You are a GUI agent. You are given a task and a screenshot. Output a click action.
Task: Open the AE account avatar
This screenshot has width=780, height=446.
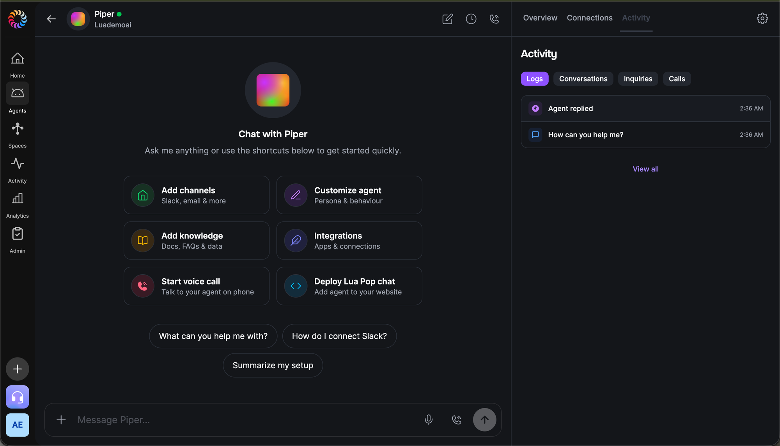click(x=18, y=425)
